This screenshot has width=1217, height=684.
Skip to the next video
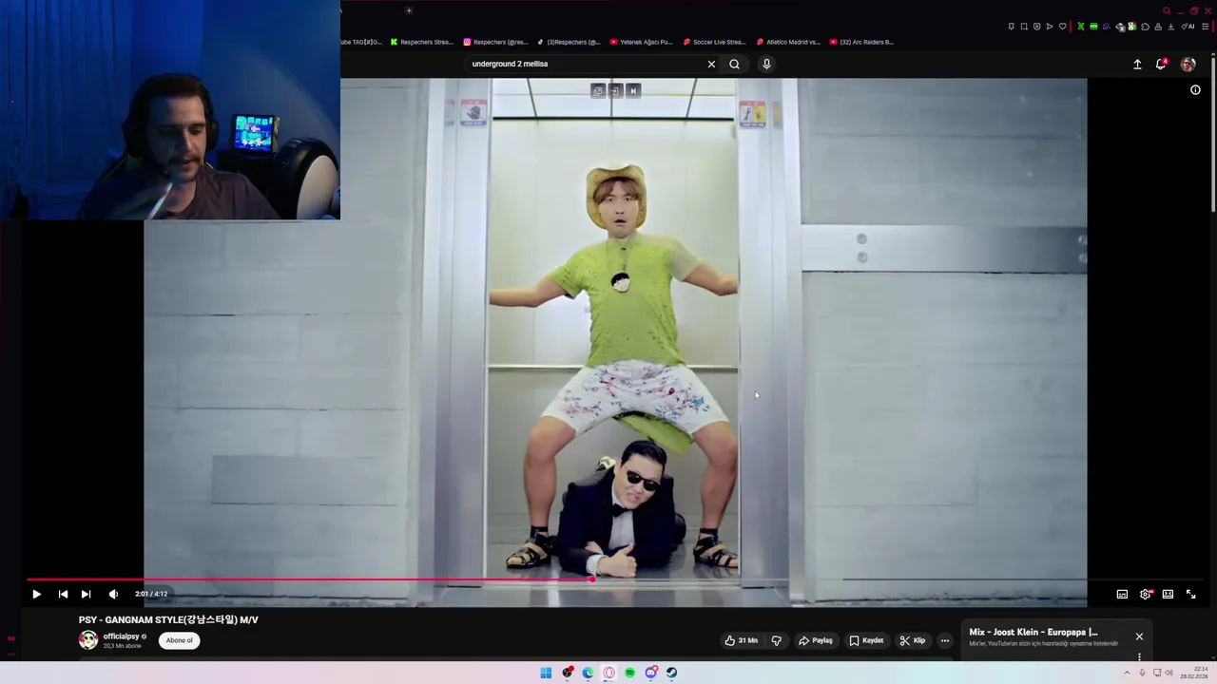click(x=86, y=594)
